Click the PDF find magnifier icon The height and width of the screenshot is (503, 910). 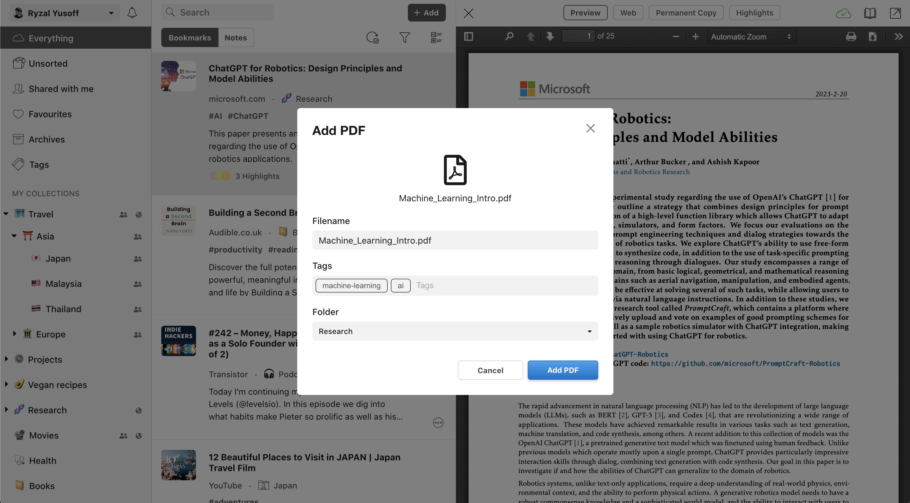click(x=509, y=36)
